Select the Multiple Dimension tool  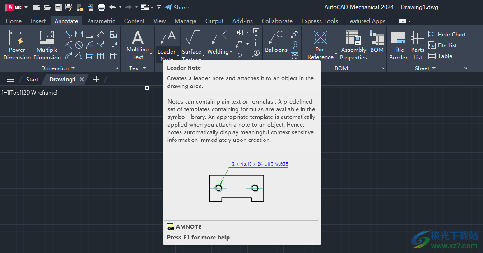[47, 45]
